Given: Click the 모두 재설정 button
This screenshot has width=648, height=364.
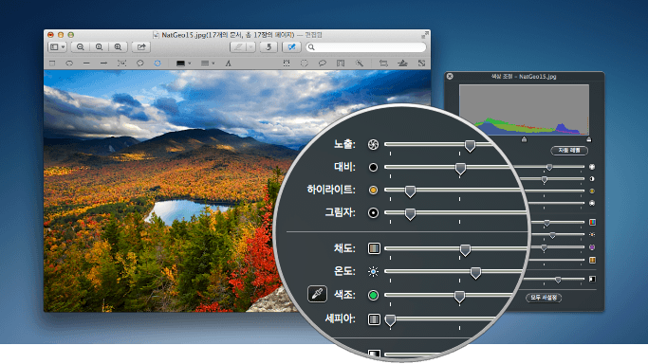Looking at the screenshot, I should point(544,297).
